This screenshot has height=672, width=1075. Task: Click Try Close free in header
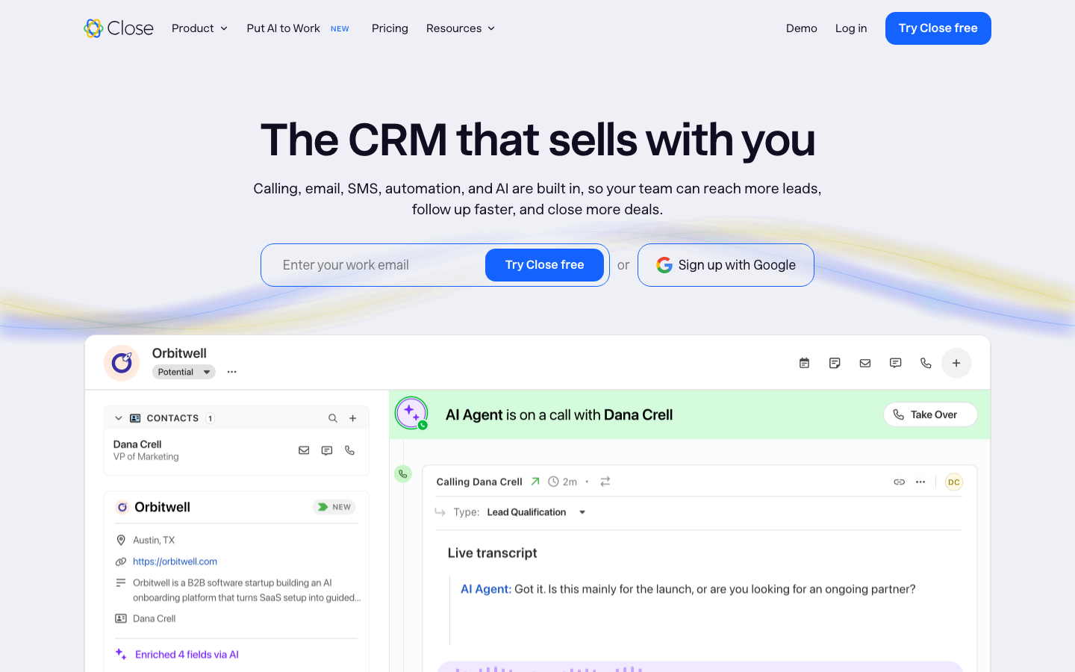(x=938, y=28)
